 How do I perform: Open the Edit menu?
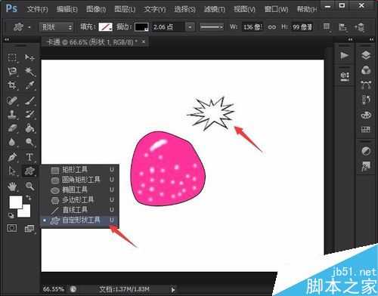pos(67,10)
